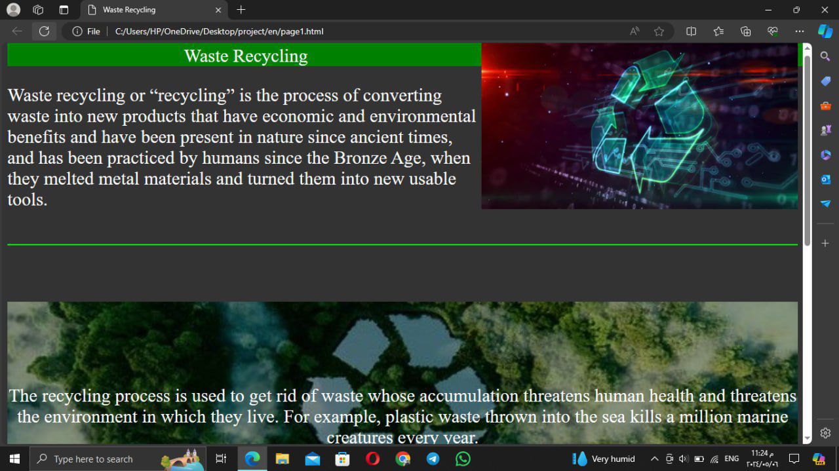Image resolution: width=839 pixels, height=471 pixels.
Task: Open WhatsApp from the taskbar
Action: click(x=463, y=459)
